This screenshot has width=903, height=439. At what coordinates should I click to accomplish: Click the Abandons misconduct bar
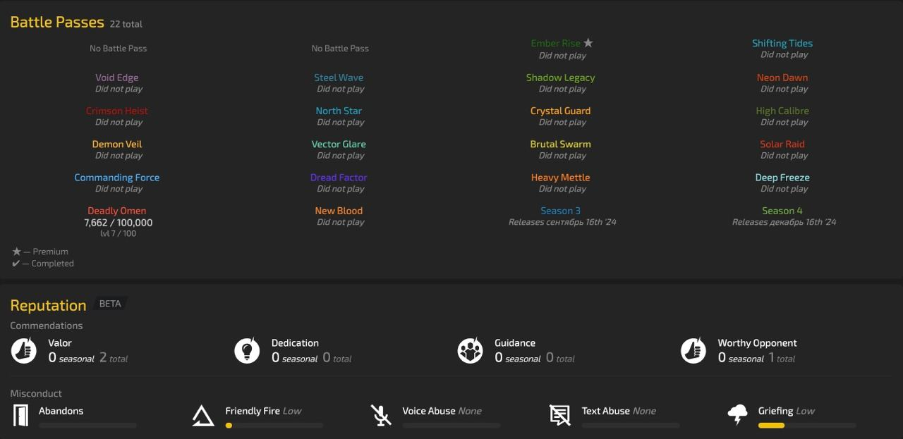[87, 426]
